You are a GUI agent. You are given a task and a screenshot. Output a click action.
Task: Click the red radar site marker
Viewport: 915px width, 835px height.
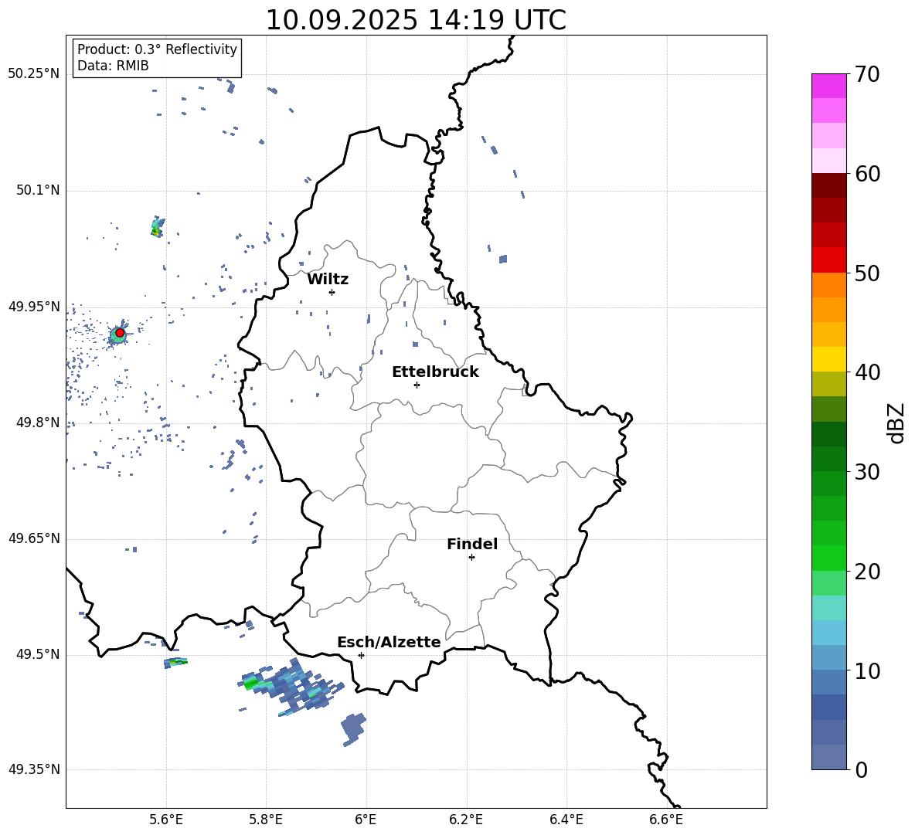pyautogui.click(x=120, y=333)
